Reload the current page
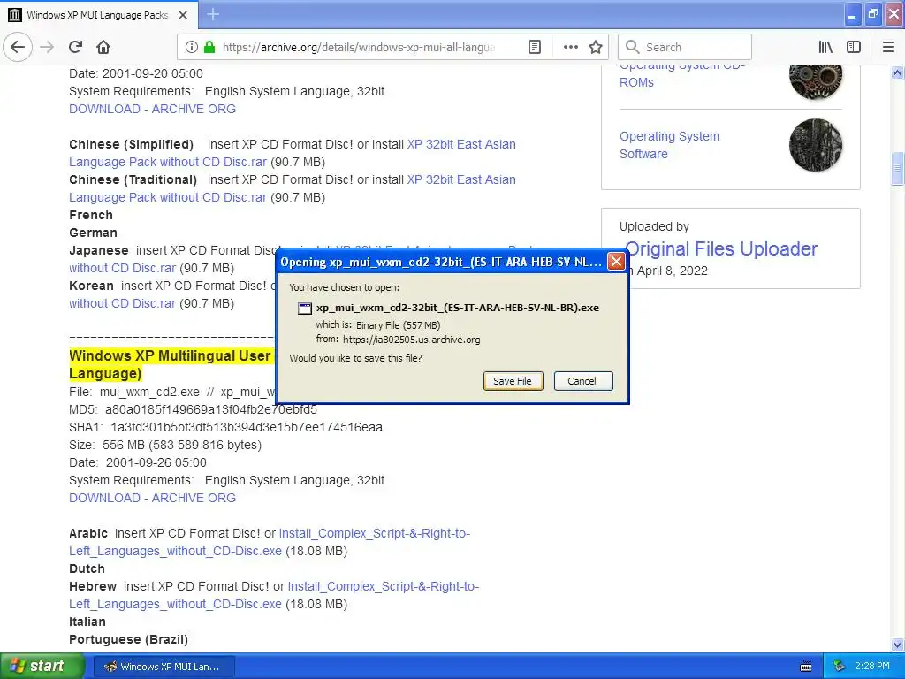The image size is (905, 679). click(x=76, y=48)
